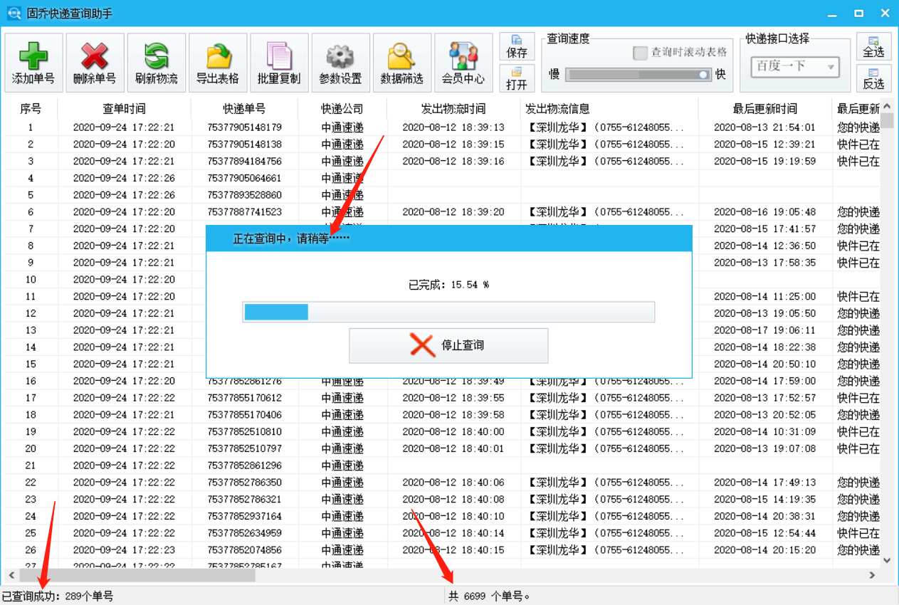Click the 添加单号 add tracking number icon

pyautogui.click(x=33, y=63)
